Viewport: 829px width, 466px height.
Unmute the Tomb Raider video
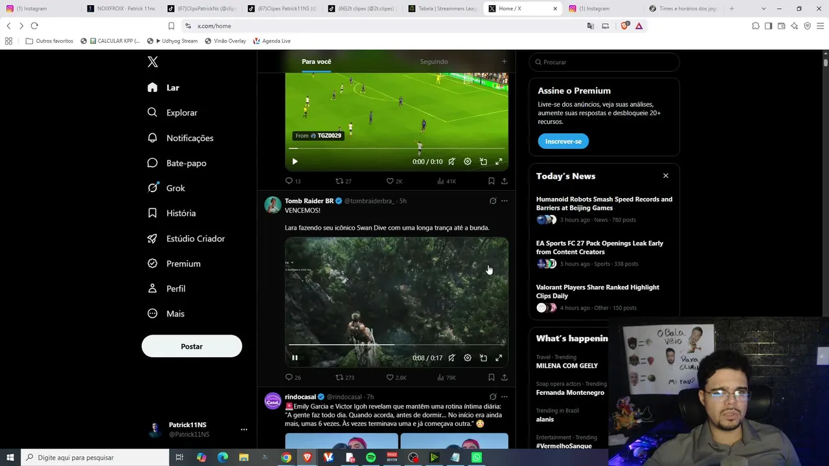(x=451, y=358)
